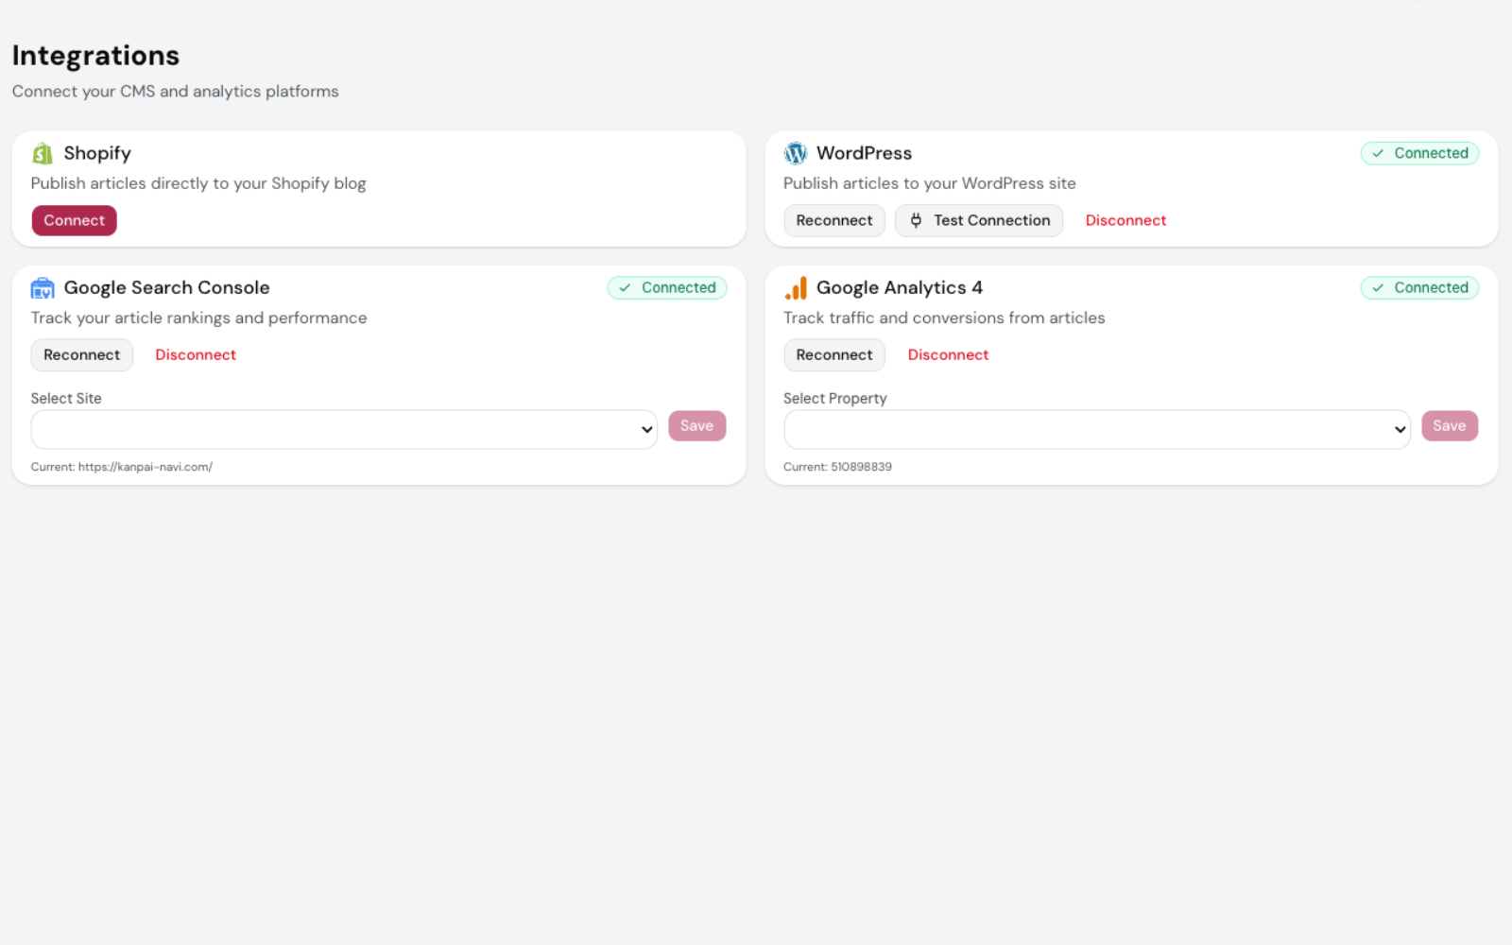Click the Shopify bag logo icon

pyautogui.click(x=43, y=153)
